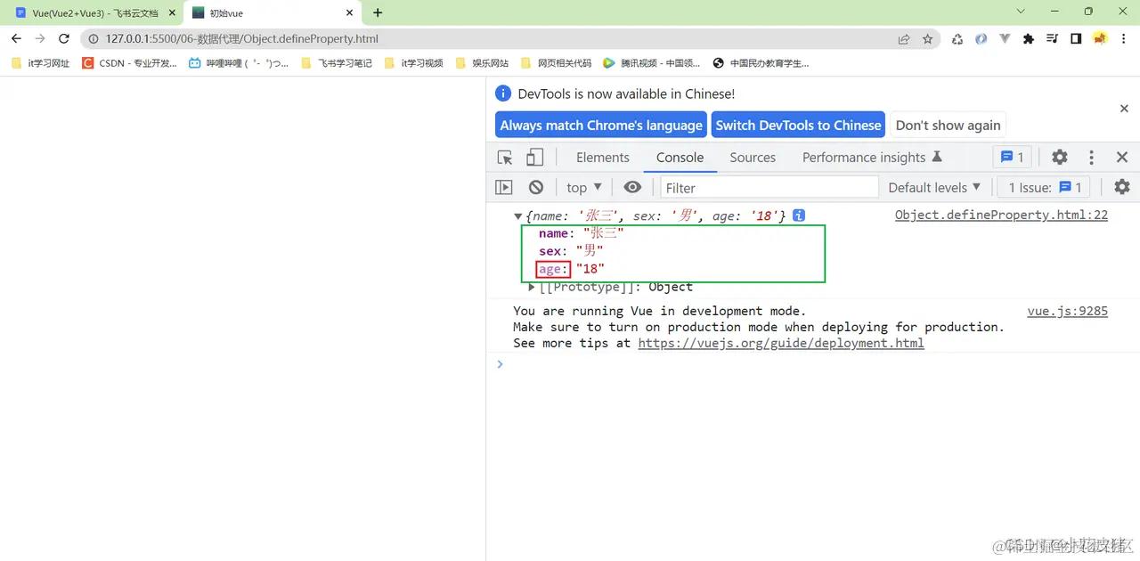Open the console settings gear

(x=1122, y=187)
